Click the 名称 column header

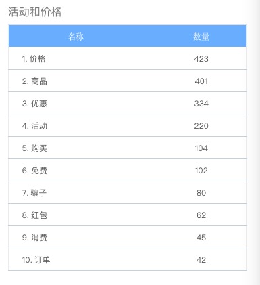(x=76, y=37)
